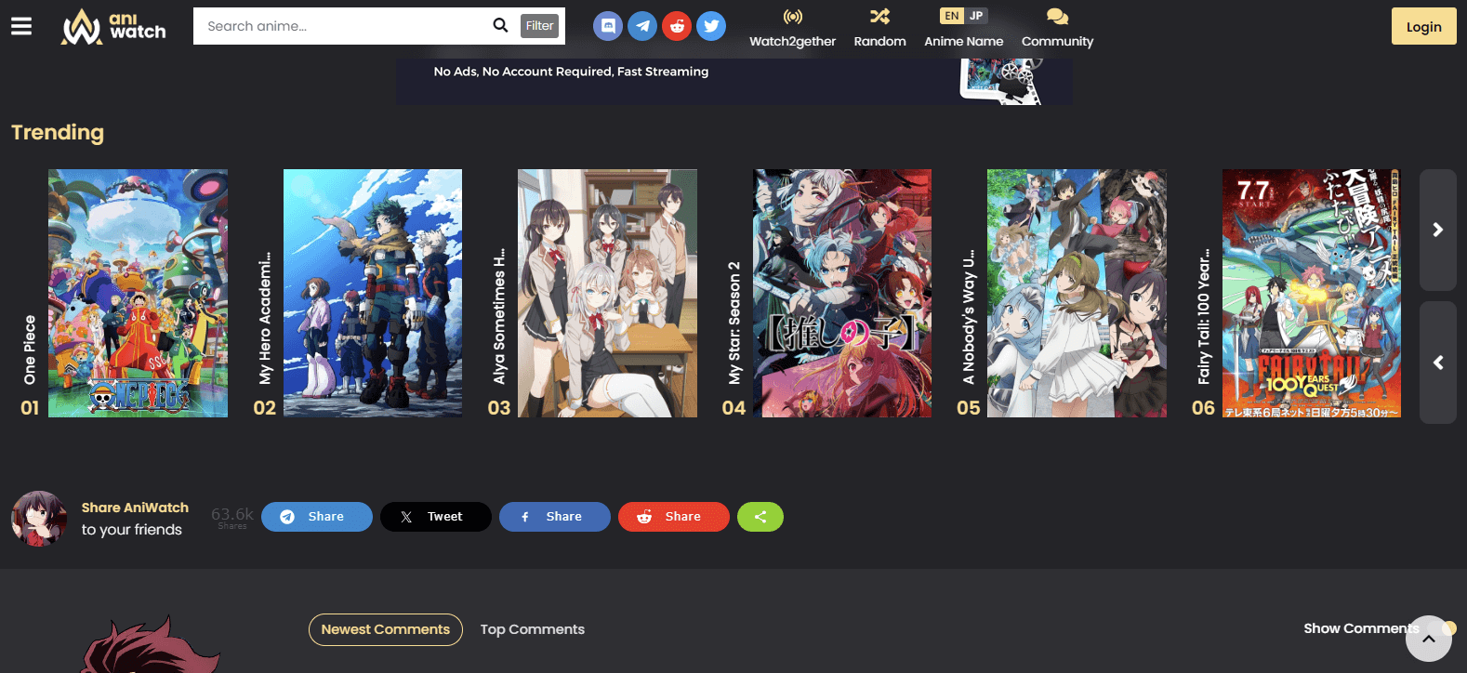Open the Discord community link
This screenshot has height=673, width=1467.
[608, 26]
